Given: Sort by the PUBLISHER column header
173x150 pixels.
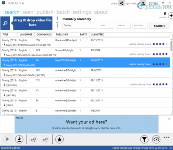Looking at the screenshot, I should tap(66, 34).
